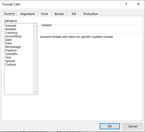This screenshot has width=145, height=132.
Task: Select the Currency category
Action: coord(11,33)
